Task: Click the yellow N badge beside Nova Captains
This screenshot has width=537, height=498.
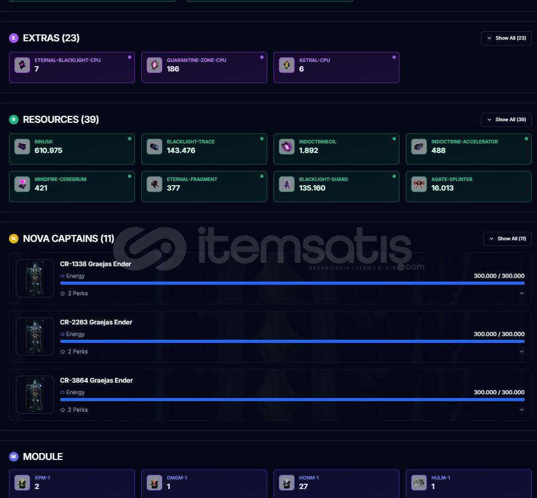Action: click(x=14, y=239)
